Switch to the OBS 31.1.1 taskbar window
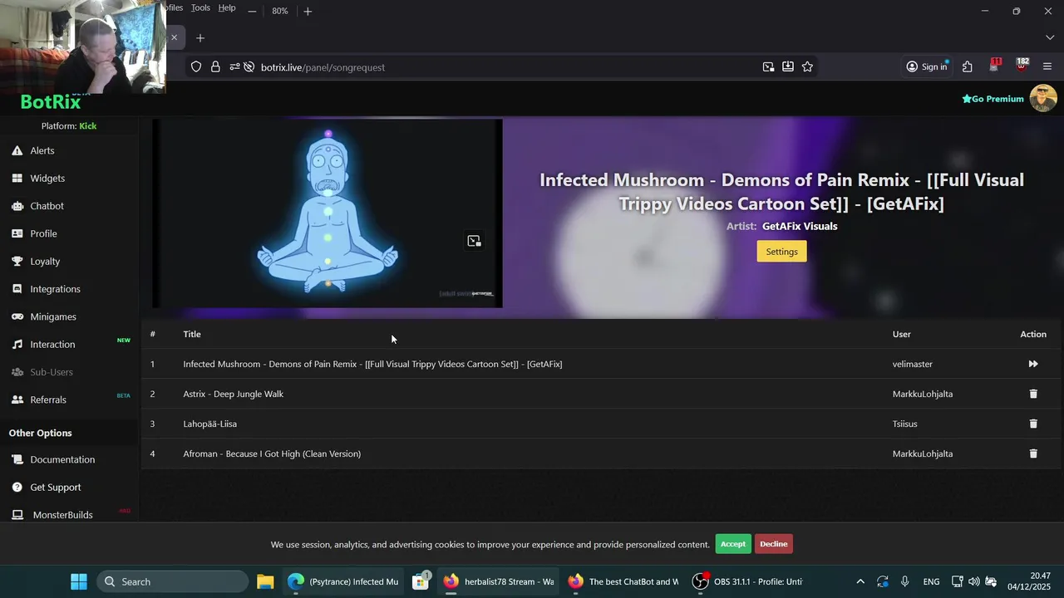This screenshot has width=1064, height=598. pyautogui.click(x=747, y=581)
